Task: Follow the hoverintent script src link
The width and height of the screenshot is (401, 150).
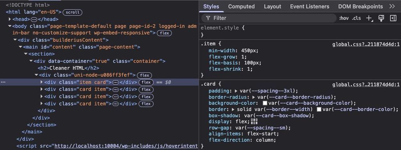Action: [126, 146]
